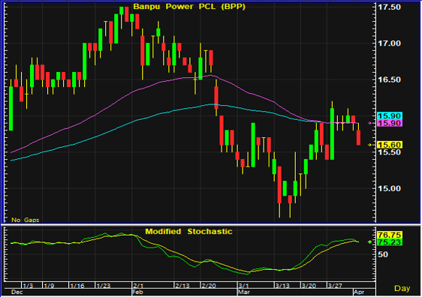Click the 3/27 date marker
The width and height of the screenshot is (422, 297).
(x=335, y=286)
